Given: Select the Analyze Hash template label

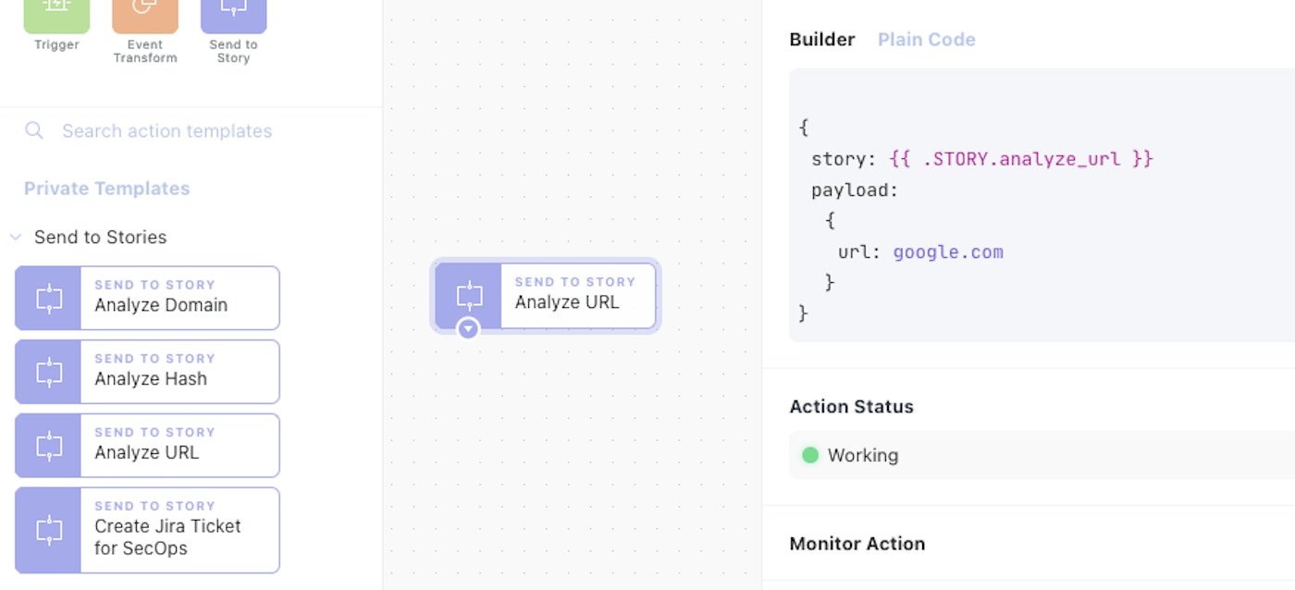Looking at the screenshot, I should (x=151, y=378).
